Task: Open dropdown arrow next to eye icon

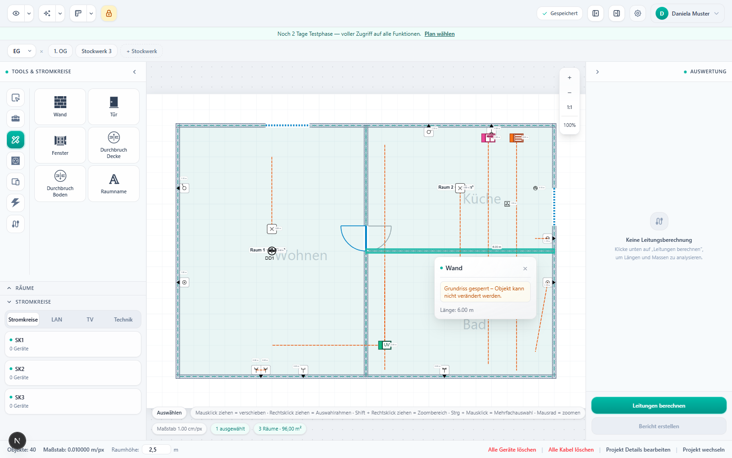Action: (29, 13)
